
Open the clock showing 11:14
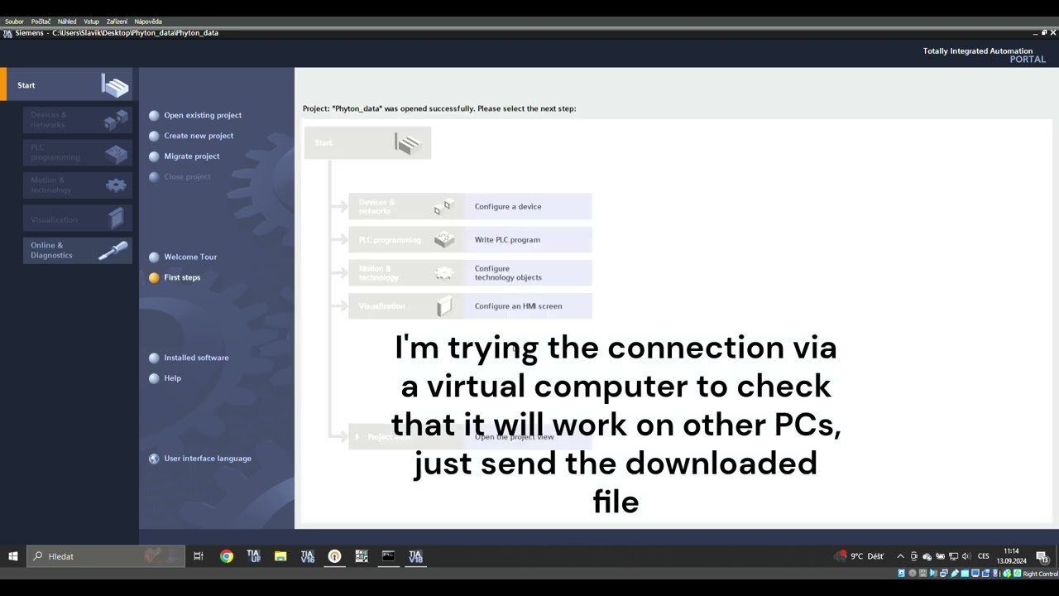[x=1011, y=556]
